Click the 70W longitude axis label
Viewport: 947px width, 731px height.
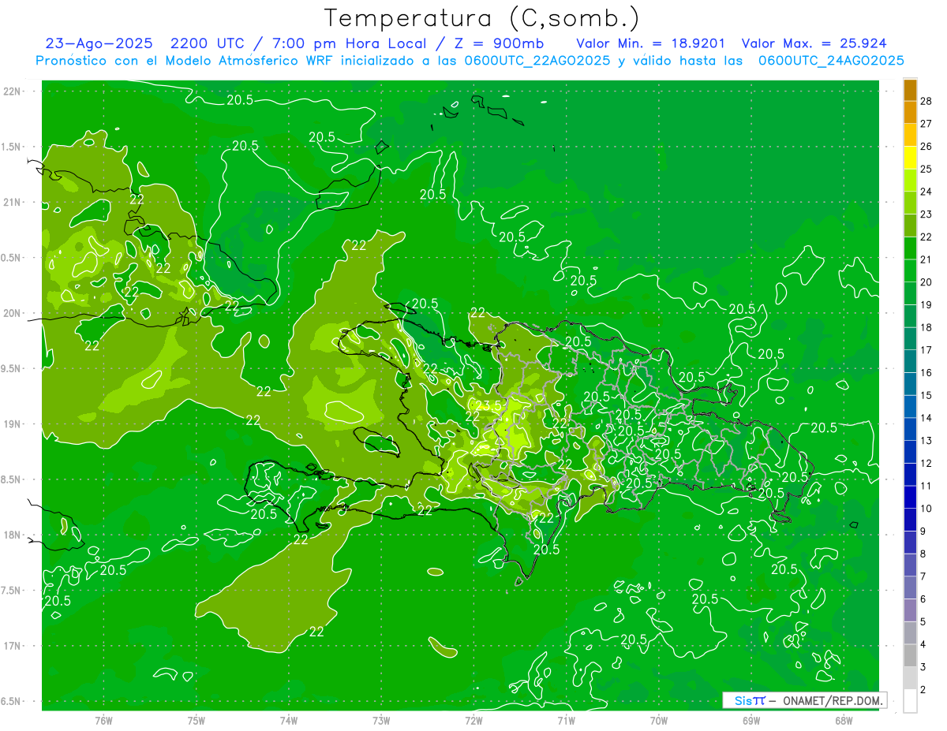tap(659, 722)
